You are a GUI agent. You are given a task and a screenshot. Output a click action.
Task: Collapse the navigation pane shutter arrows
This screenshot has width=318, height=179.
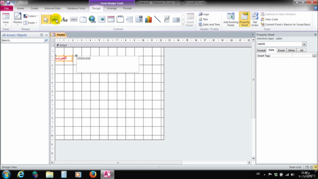pos(46,35)
